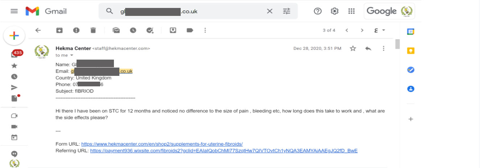Click the Compose plus button
The width and height of the screenshot is (480, 168).
pos(14,35)
